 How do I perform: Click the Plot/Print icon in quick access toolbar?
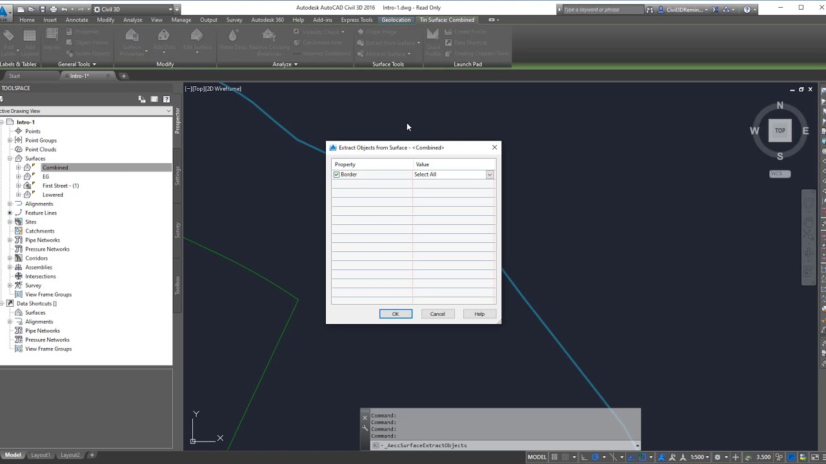(x=53, y=9)
